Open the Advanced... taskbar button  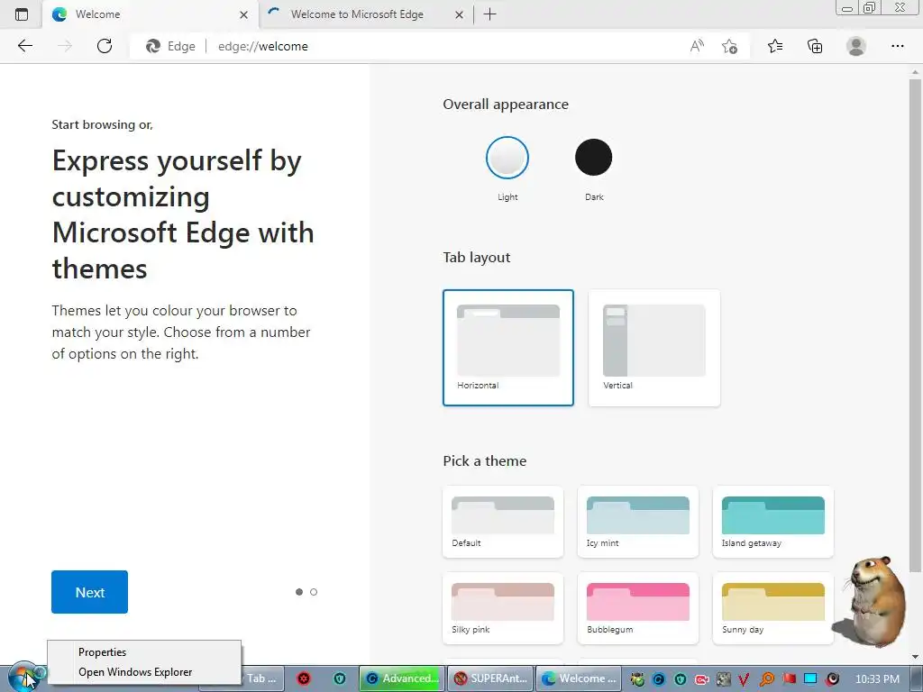[x=402, y=678]
